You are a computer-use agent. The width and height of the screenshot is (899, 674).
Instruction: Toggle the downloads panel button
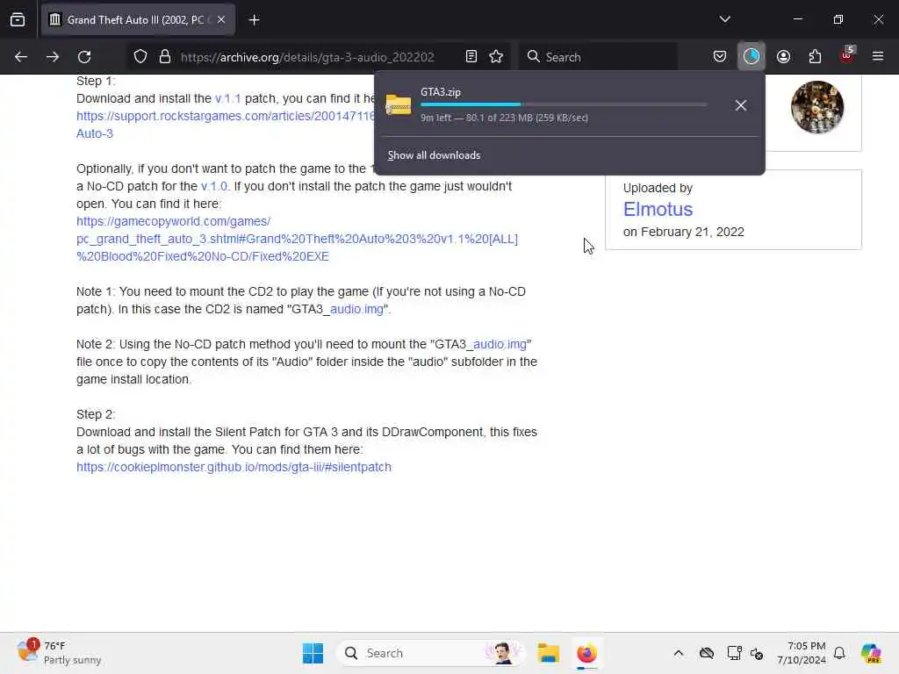tap(752, 56)
